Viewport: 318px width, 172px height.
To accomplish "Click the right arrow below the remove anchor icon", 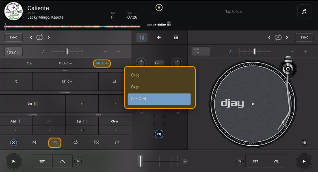I will coord(49,130).
